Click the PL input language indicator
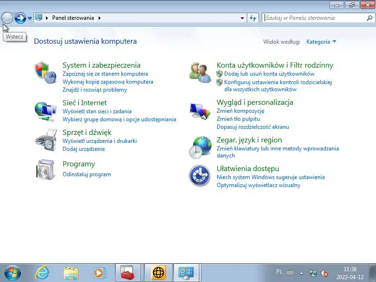376x282 pixels. (x=279, y=272)
